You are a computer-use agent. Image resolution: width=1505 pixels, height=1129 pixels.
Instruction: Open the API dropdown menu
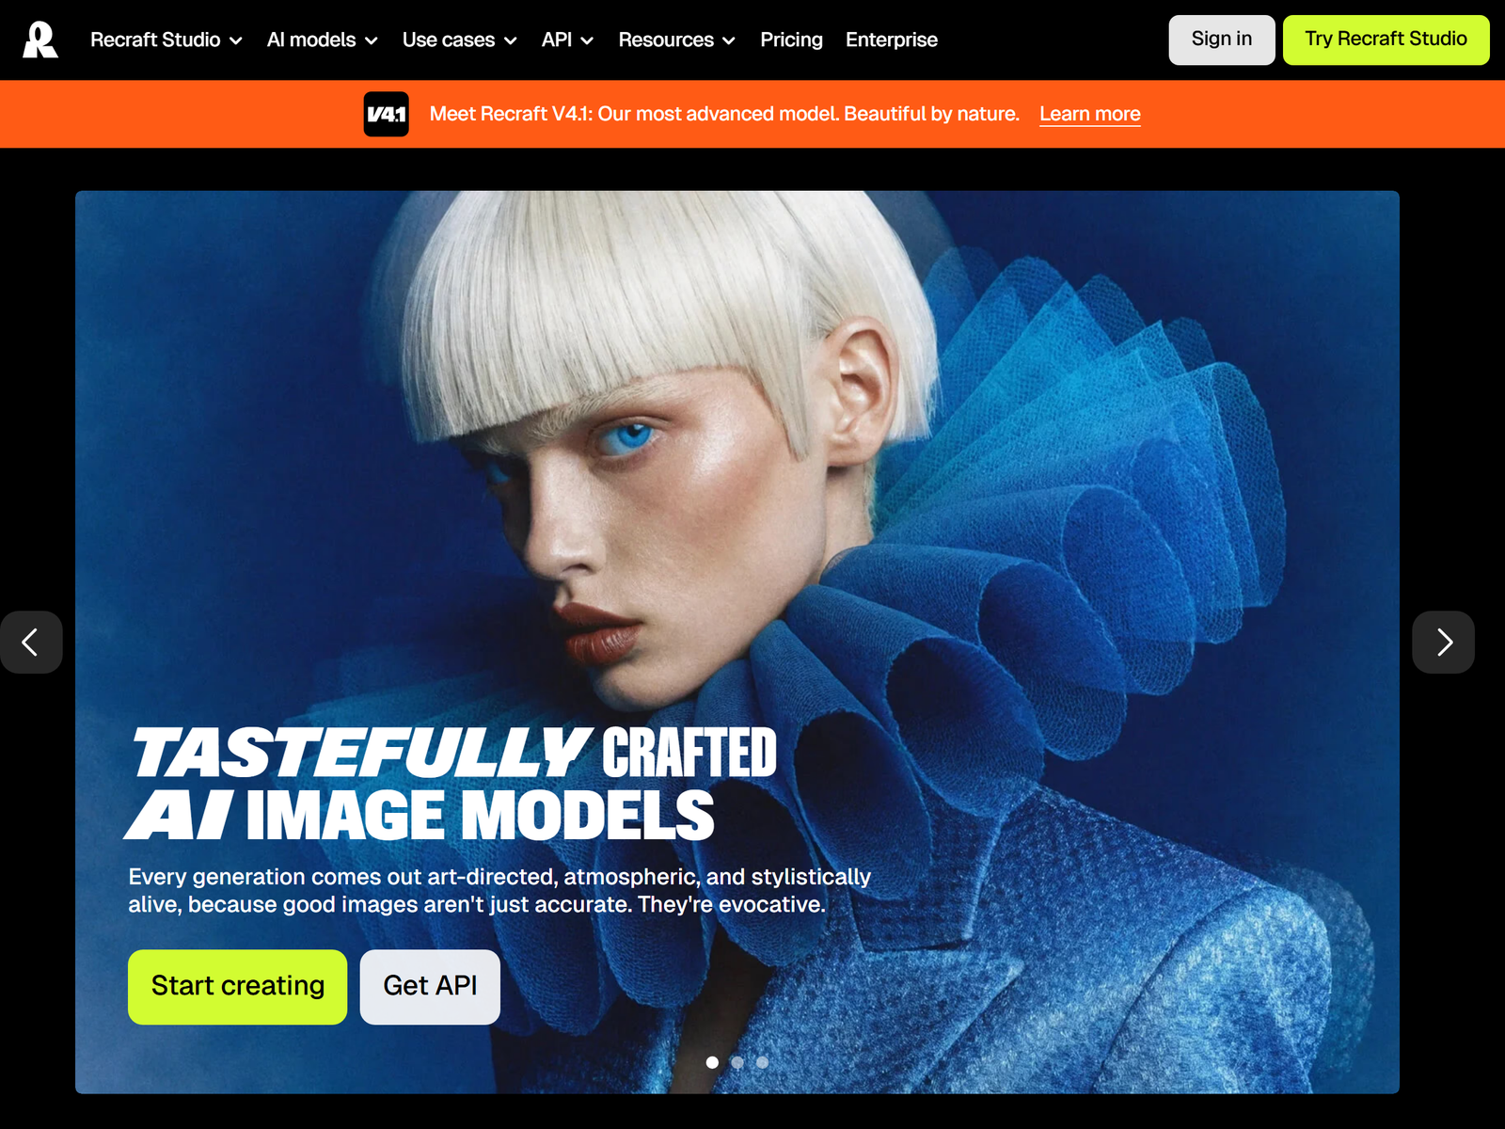(567, 40)
